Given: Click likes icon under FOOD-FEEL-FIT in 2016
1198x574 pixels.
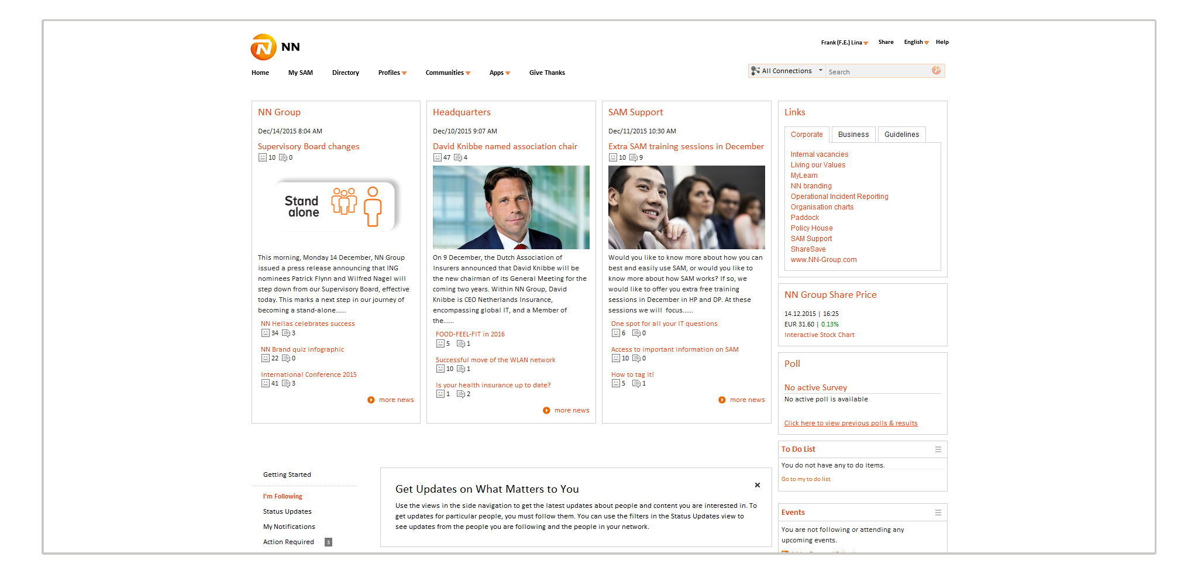Looking at the screenshot, I should click(440, 343).
